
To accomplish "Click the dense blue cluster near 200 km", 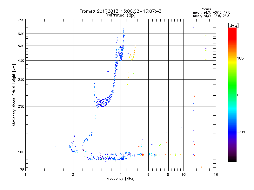I will [102, 102].
